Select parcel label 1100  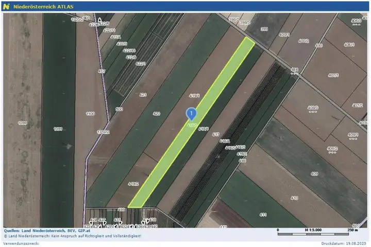pos(90,114)
